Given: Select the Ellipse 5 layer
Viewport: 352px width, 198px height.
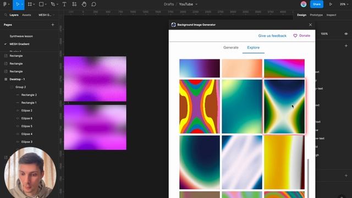Looking at the screenshot, I should [x=27, y=126].
